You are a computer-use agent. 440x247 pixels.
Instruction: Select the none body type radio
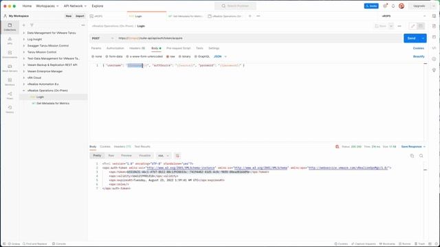(x=93, y=56)
